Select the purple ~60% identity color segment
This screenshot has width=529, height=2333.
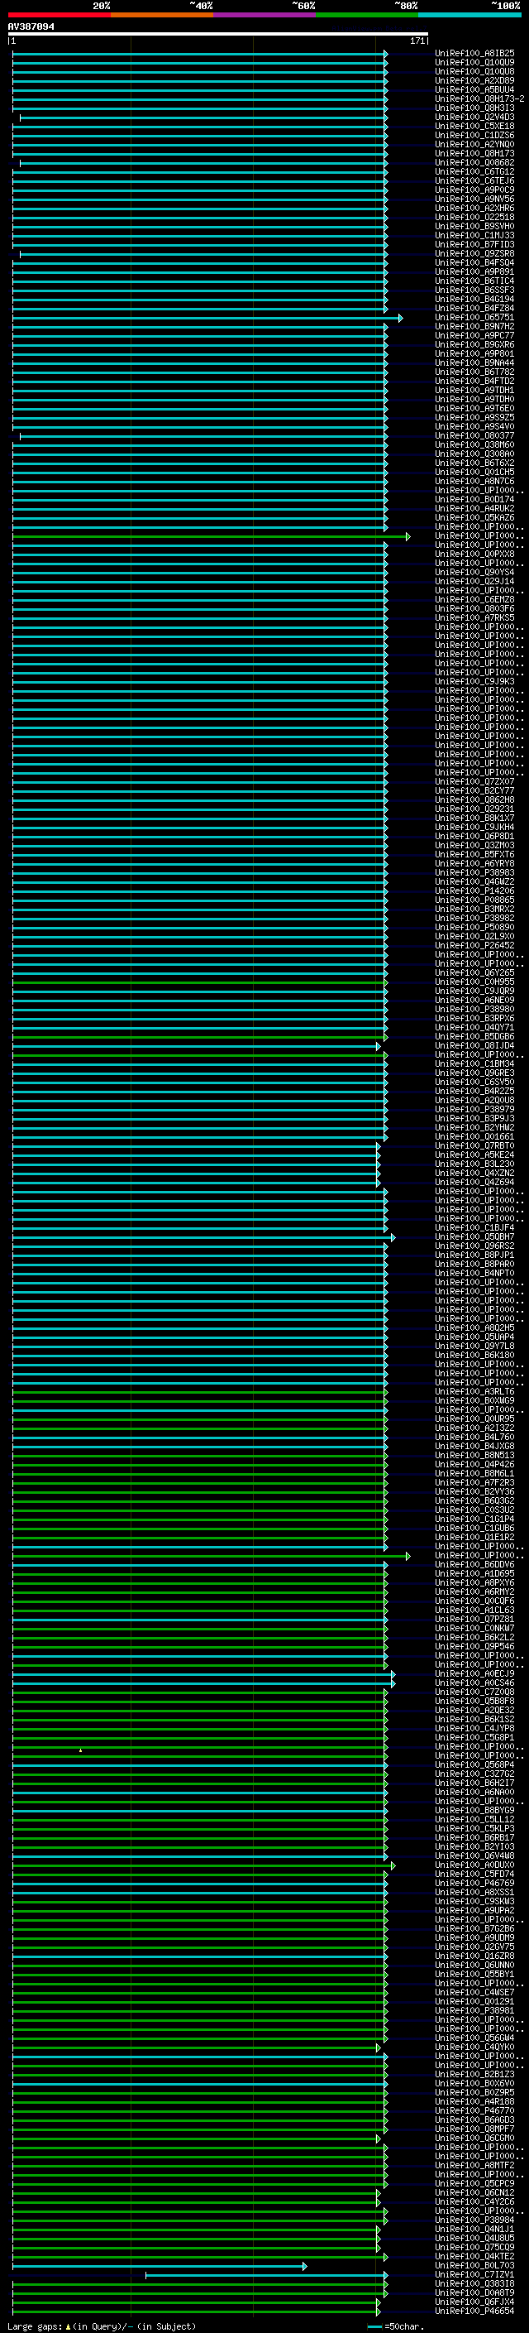(265, 15)
